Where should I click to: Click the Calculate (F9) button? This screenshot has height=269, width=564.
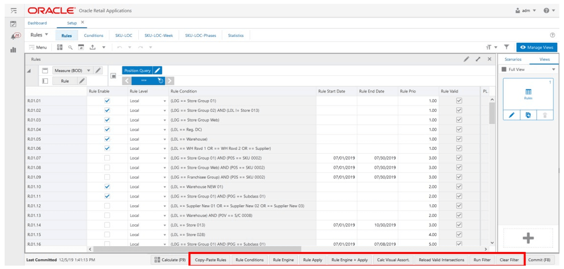pyautogui.click(x=170, y=260)
